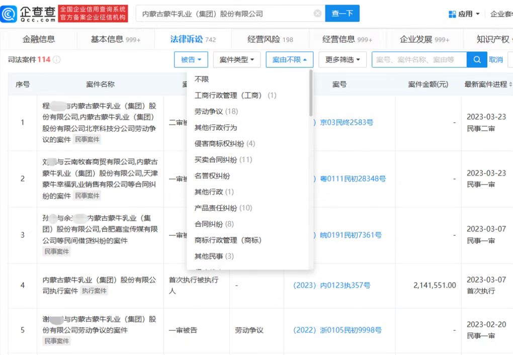Select 商标行政管理（商标）option
This screenshot has height=355, width=513.
[x=228, y=240]
